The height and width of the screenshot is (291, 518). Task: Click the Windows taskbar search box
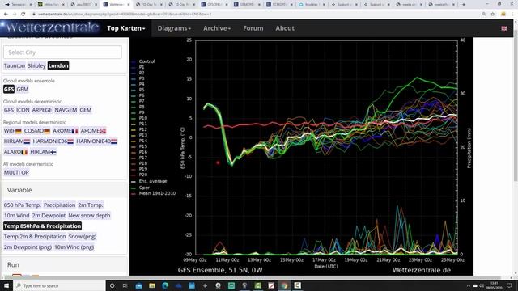coord(59,285)
